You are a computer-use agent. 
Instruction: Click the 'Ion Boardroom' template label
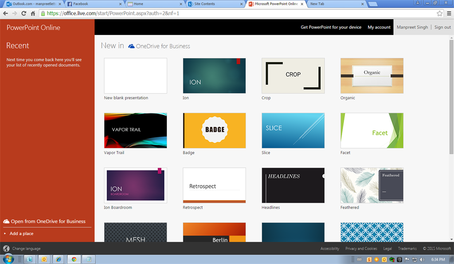click(x=118, y=208)
